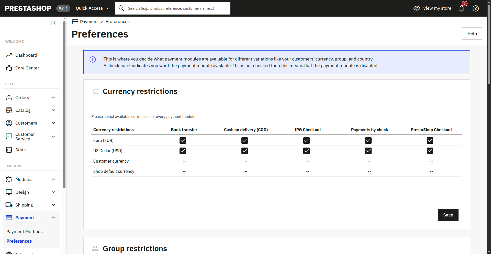Expand the Customer Service submenu chevron
491x254 pixels.
(53, 137)
